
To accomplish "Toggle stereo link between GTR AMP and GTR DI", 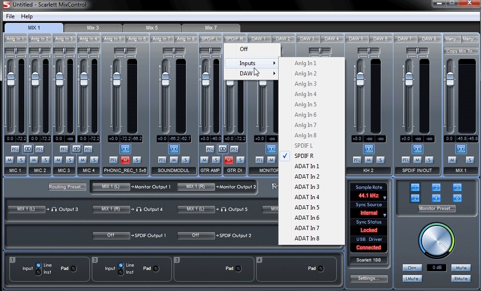I will [x=222, y=149].
